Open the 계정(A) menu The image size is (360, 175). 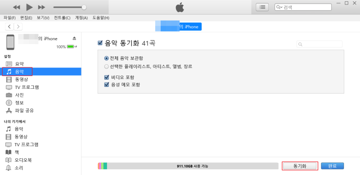click(x=81, y=18)
